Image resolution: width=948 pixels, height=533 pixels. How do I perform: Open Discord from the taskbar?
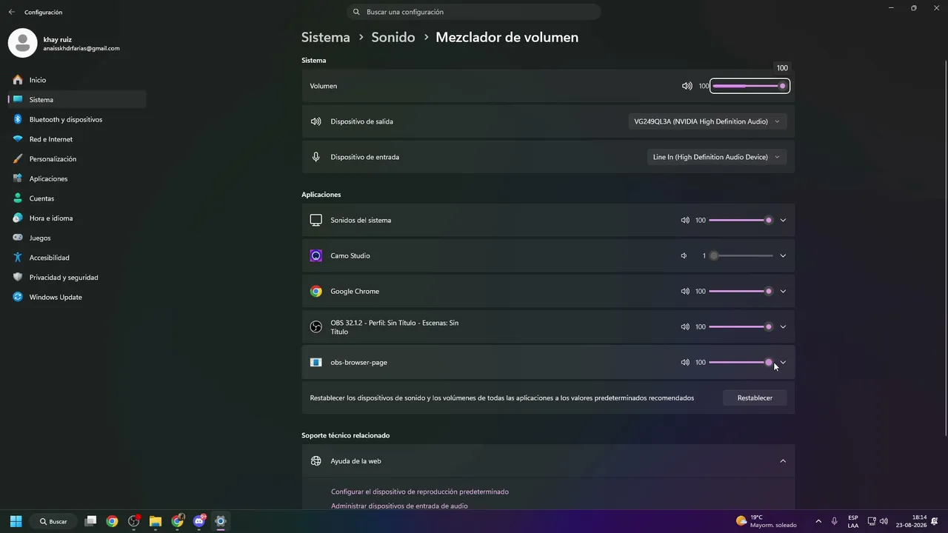pos(199,521)
